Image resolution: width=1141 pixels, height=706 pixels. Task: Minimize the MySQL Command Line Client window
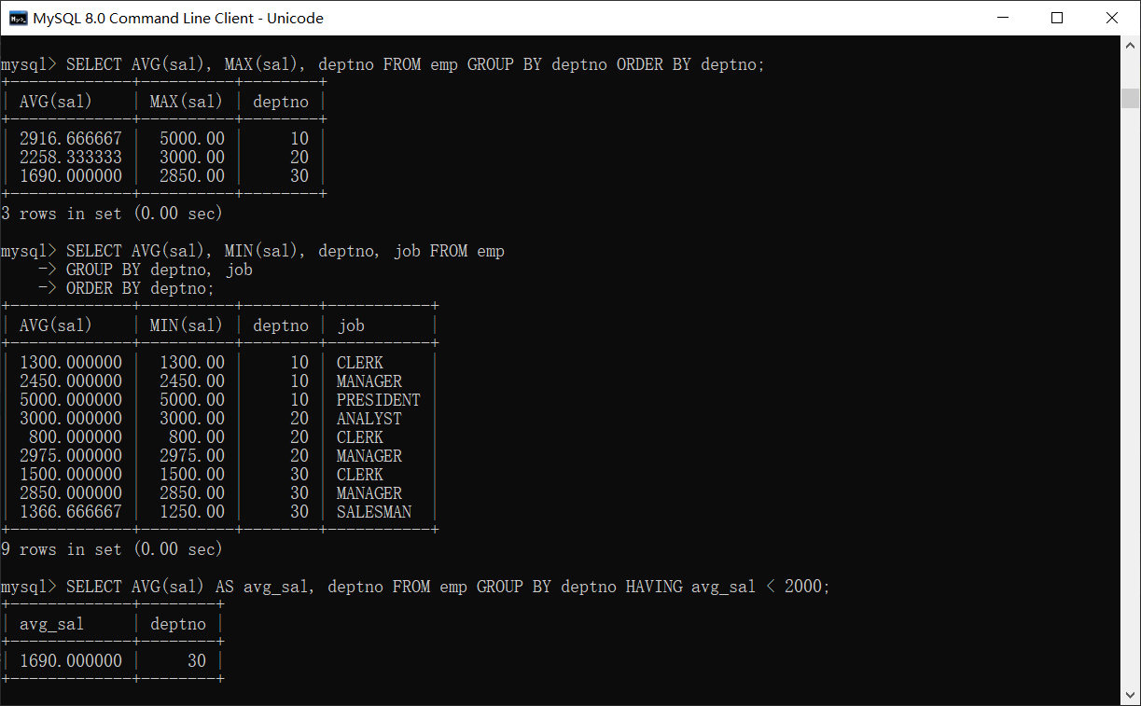click(x=1003, y=18)
